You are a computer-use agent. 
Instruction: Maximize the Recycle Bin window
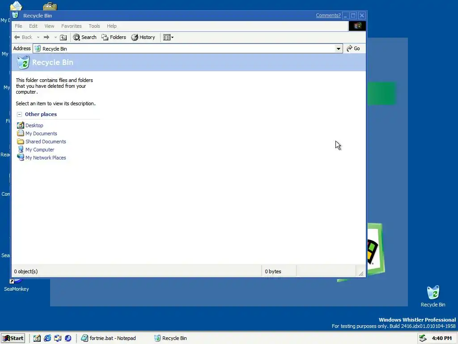[353, 16]
